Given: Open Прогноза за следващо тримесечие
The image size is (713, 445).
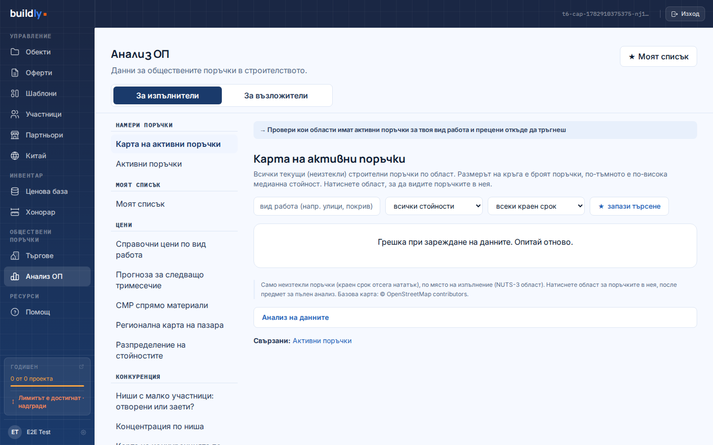Looking at the screenshot, I should 174,280.
